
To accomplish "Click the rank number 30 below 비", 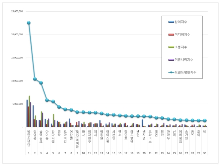I will tap(205, 153).
